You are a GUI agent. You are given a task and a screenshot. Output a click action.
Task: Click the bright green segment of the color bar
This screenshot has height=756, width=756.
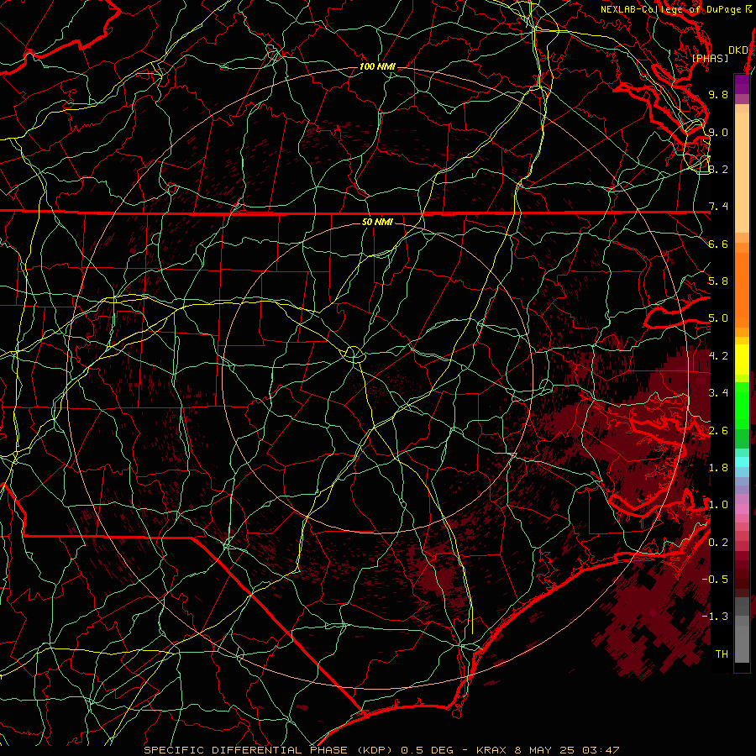click(742, 405)
